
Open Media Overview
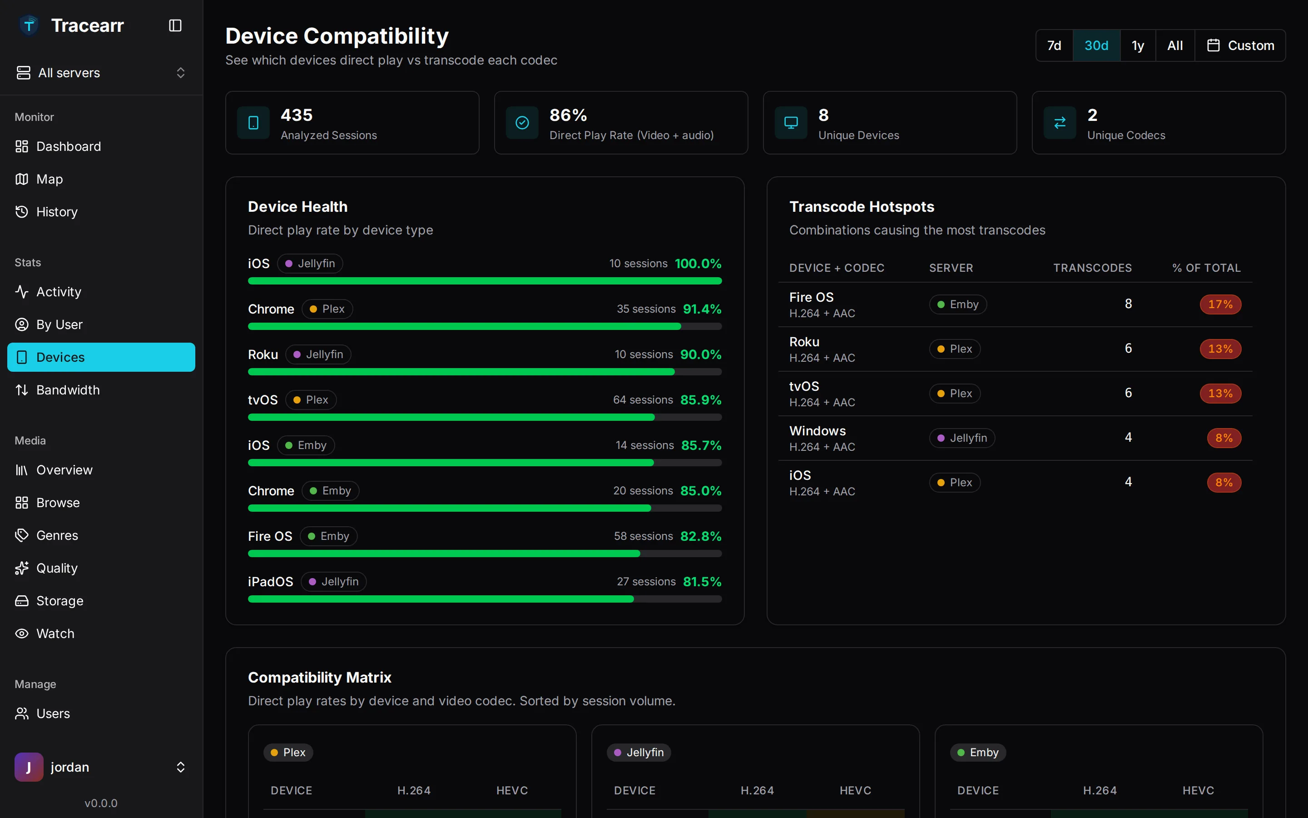pos(101,470)
